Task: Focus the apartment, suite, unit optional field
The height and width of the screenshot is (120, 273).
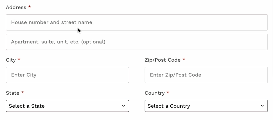Action: 137,42
